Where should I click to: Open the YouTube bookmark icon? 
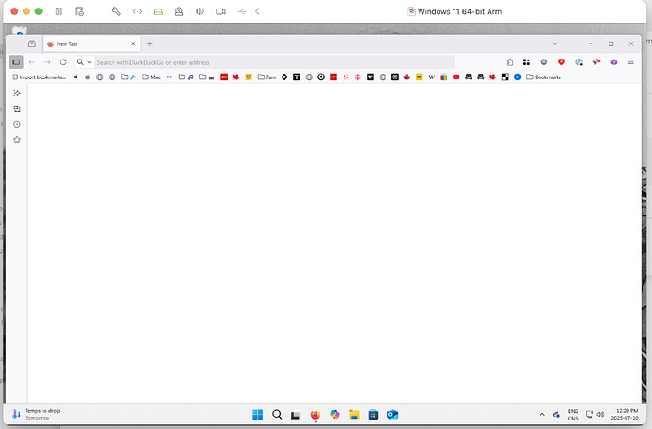455,77
